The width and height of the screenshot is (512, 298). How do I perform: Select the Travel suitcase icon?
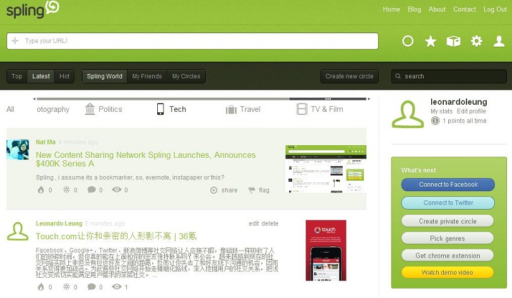click(x=231, y=109)
